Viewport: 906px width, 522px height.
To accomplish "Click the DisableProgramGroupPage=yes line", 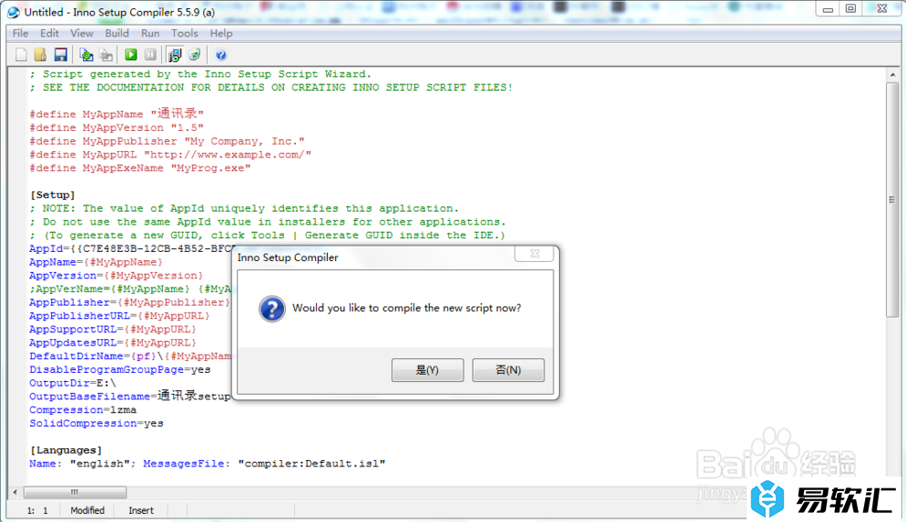I will (x=120, y=370).
